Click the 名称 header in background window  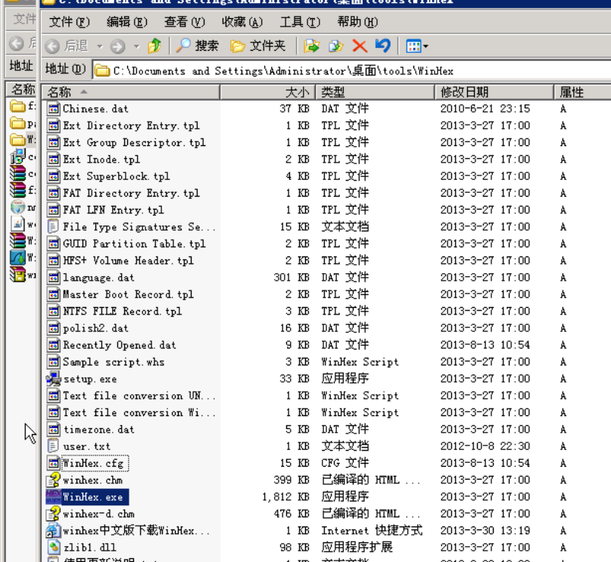(22, 89)
